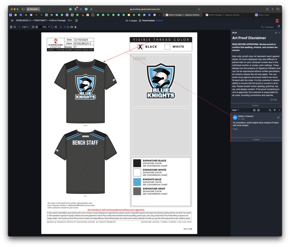Filter comments using funnel icon
Screen dimensions: 290x247
[x=274, y=110]
